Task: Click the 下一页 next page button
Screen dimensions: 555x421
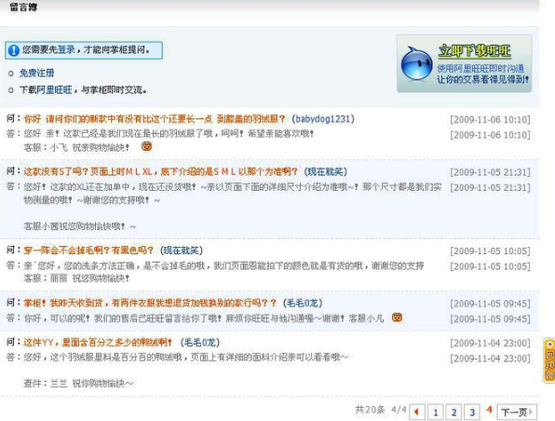Action: [517, 412]
